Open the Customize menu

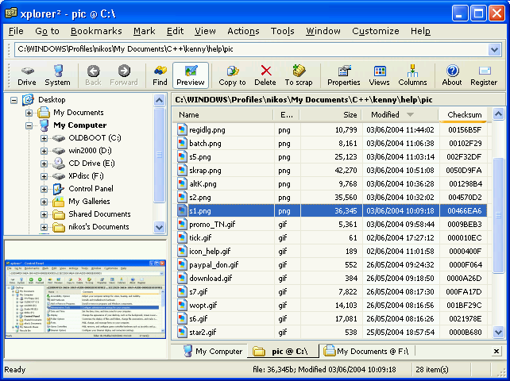coord(376,31)
